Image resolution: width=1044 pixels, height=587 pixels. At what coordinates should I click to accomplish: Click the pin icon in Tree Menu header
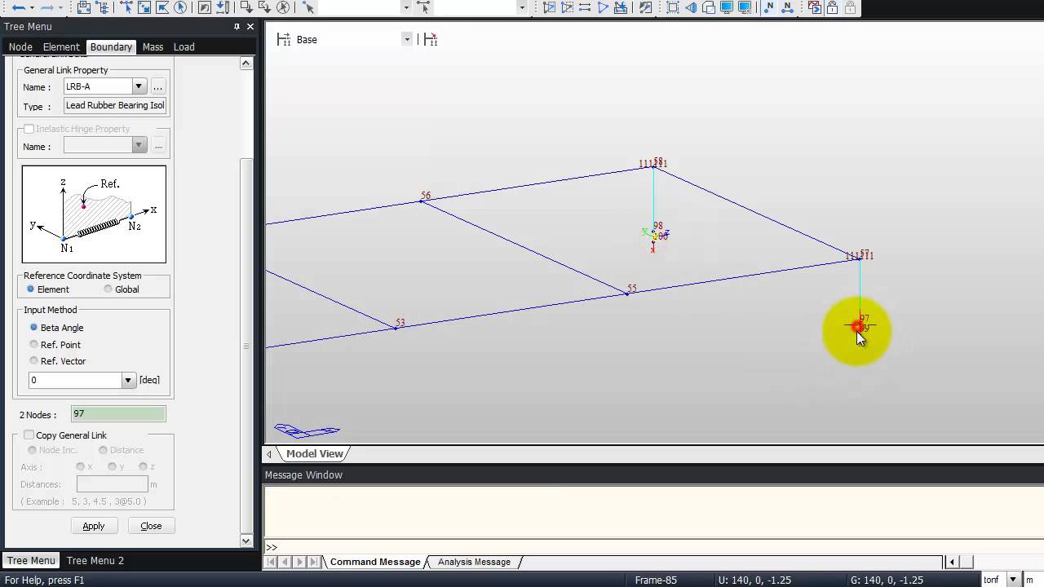coord(237,27)
